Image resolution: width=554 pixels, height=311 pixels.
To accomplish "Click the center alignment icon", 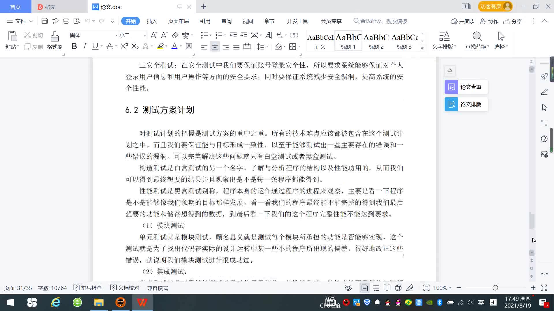I will click(215, 46).
